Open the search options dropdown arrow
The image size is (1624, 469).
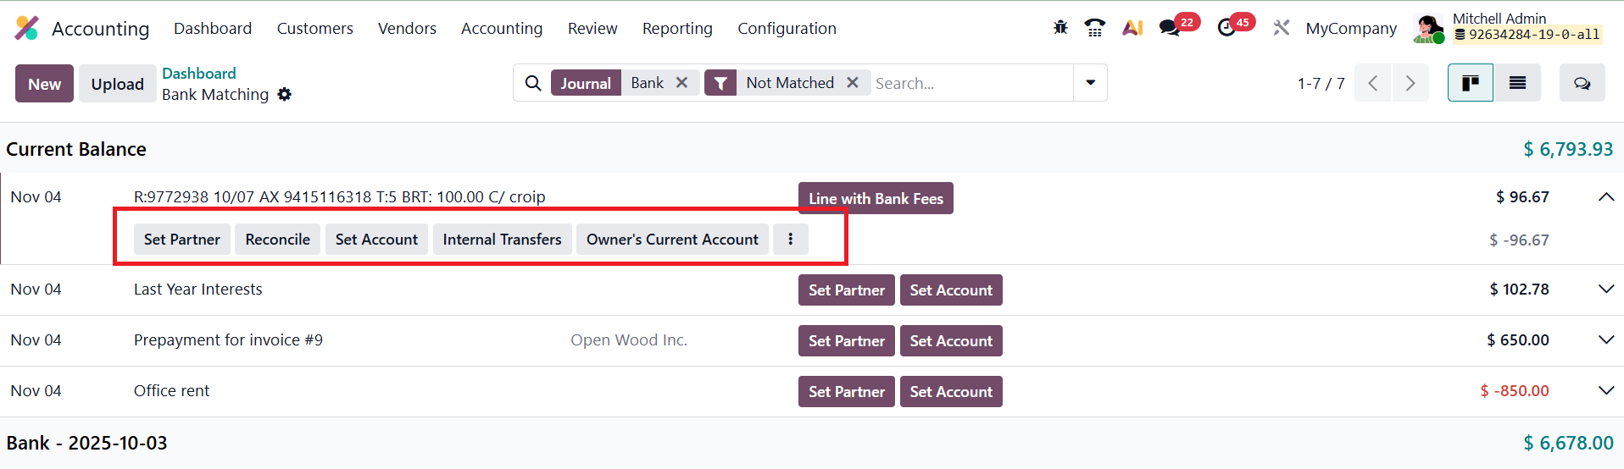[1090, 83]
